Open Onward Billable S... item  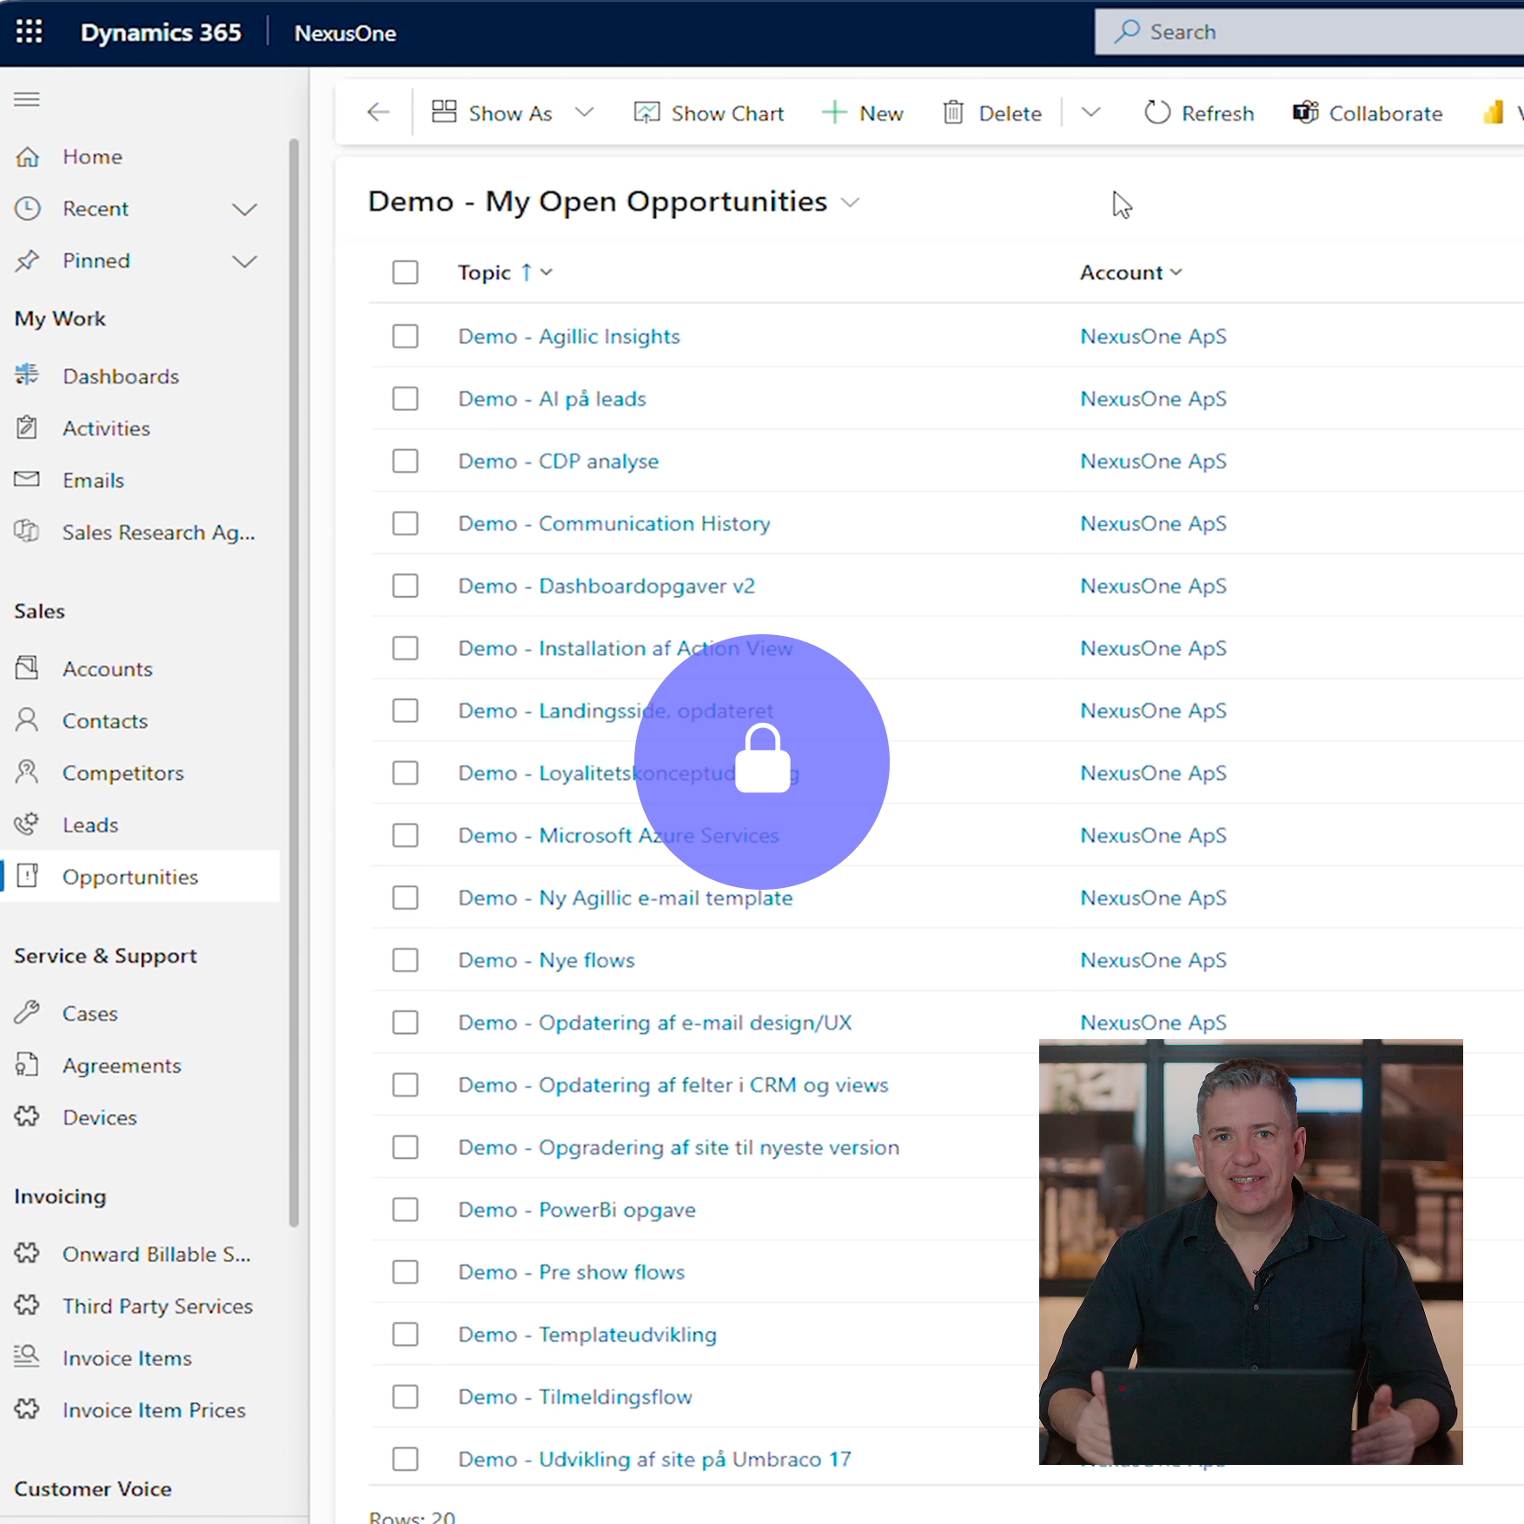coord(156,1255)
